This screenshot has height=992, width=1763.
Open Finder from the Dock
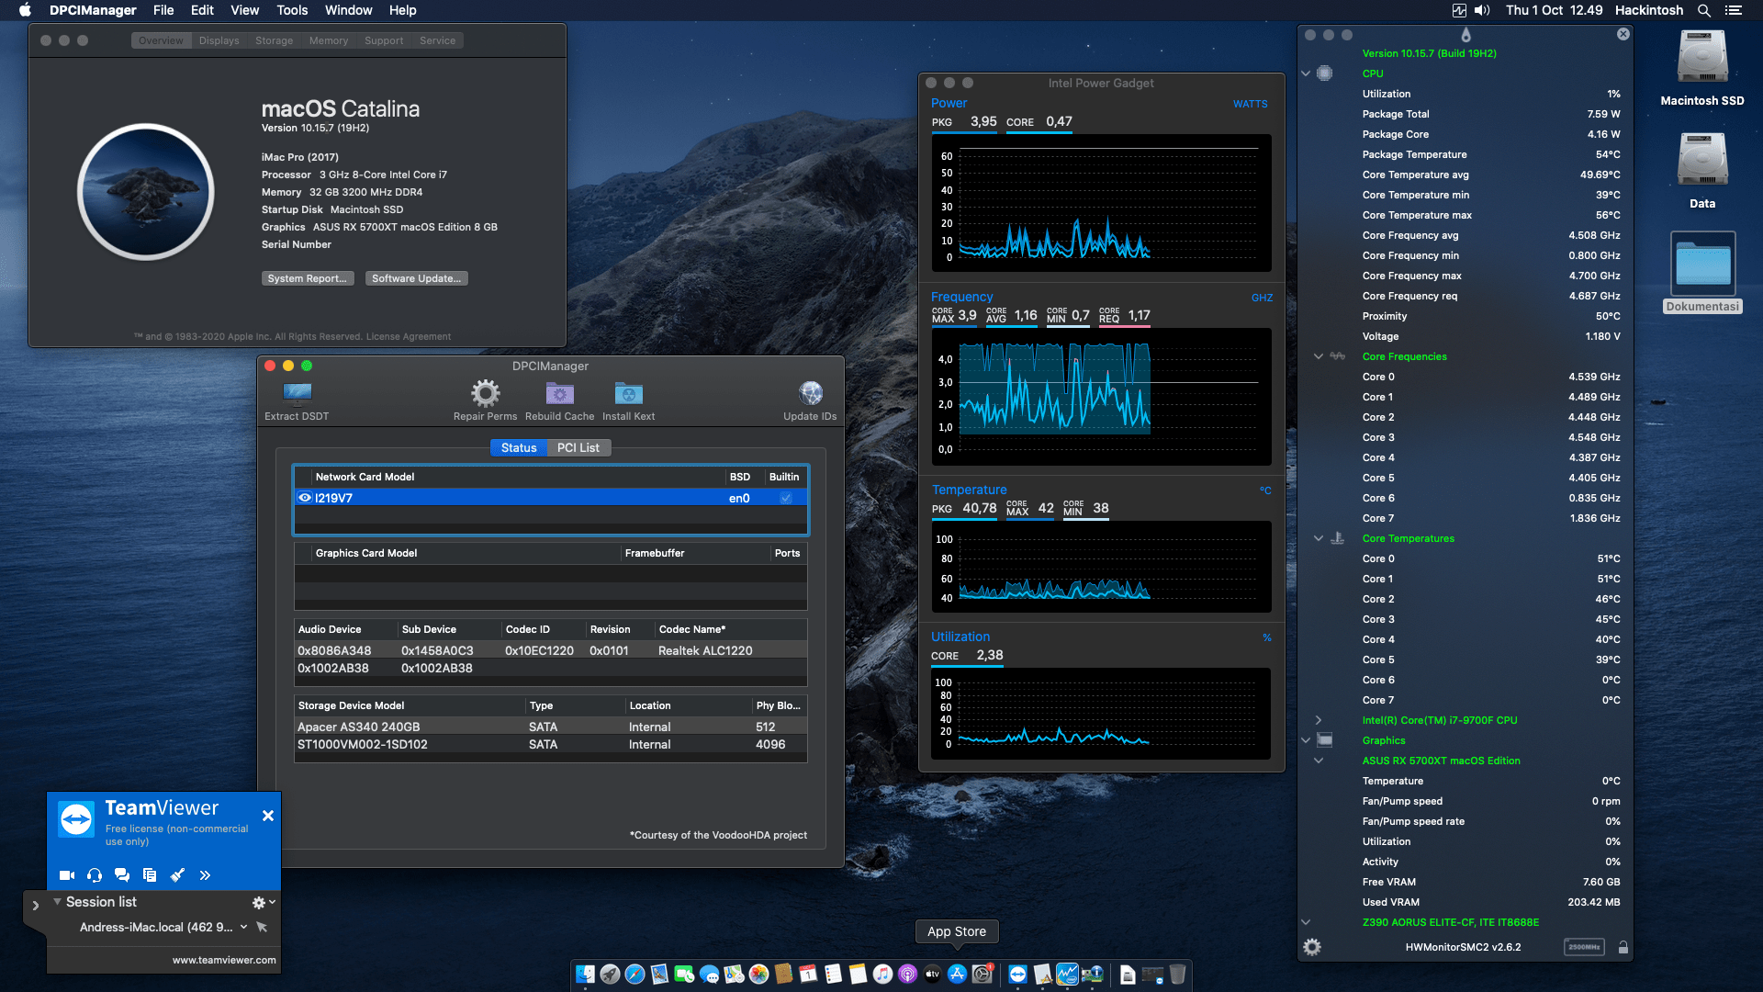pos(585,975)
